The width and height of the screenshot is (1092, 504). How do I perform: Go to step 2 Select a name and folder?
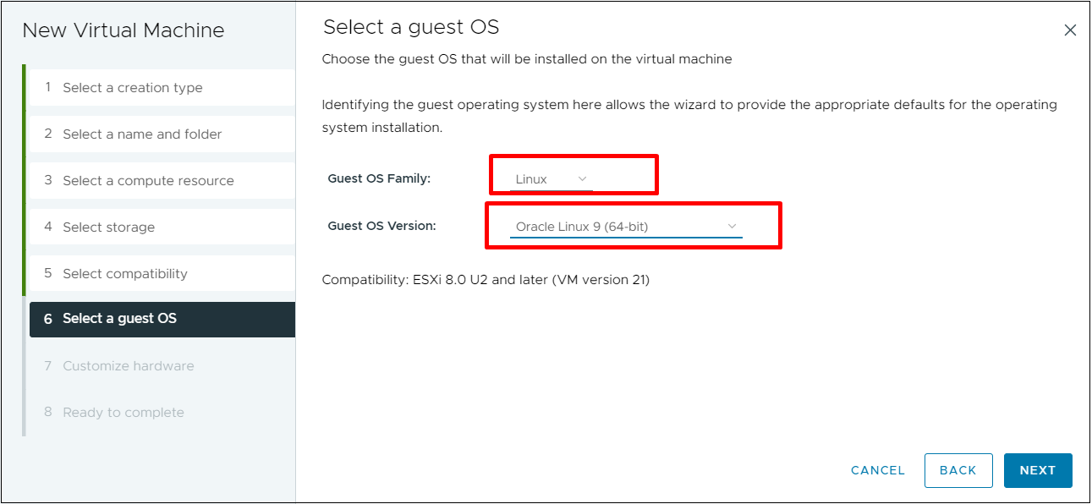tap(142, 134)
